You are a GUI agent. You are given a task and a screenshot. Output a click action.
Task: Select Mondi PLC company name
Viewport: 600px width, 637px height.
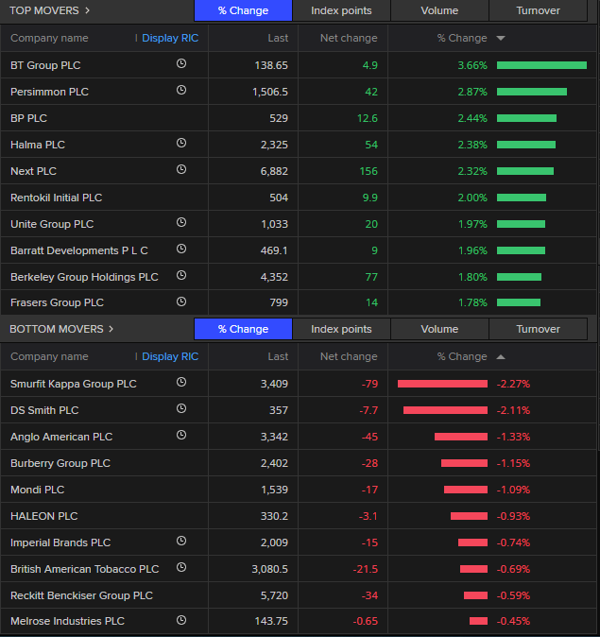point(38,490)
